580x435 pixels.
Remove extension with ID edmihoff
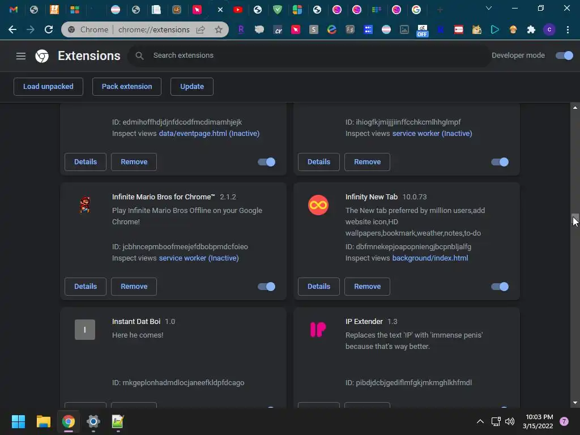tap(134, 162)
